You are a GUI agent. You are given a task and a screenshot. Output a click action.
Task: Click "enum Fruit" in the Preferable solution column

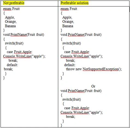(69, 9)
